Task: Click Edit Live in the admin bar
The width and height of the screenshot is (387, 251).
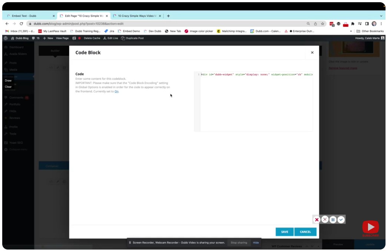Action: tap(110, 38)
